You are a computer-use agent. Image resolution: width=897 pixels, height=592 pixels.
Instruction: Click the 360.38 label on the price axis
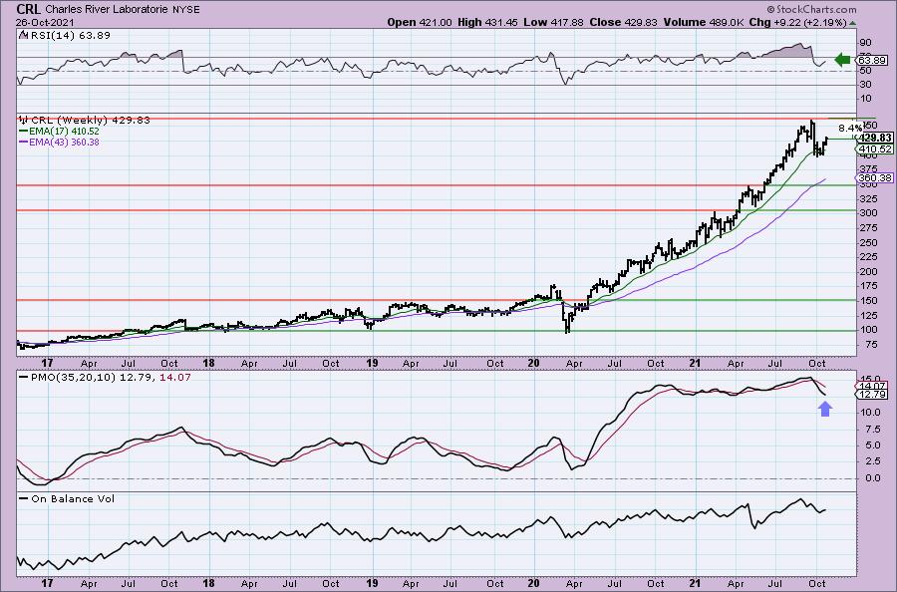pyautogui.click(x=875, y=177)
